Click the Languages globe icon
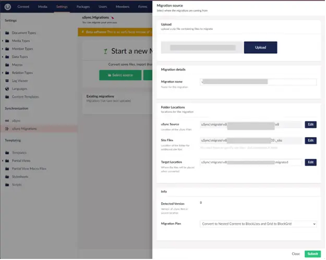 [x=7, y=89]
